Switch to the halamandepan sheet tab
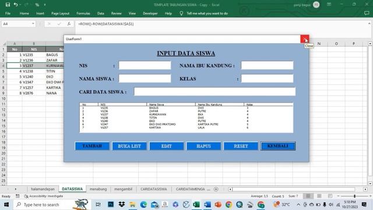373x210 pixels. 43,189
